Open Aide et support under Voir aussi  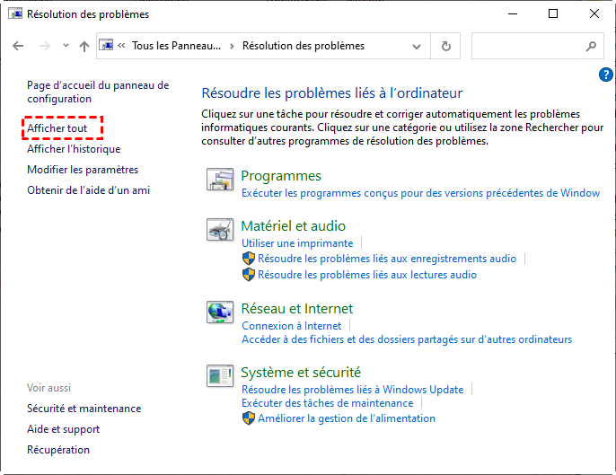63,429
